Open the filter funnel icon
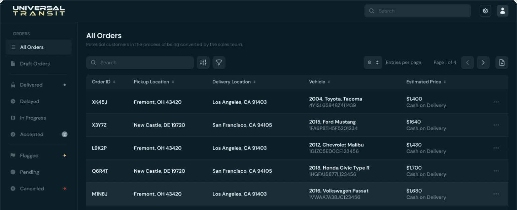Image resolution: width=517 pixels, height=210 pixels. pyautogui.click(x=219, y=63)
